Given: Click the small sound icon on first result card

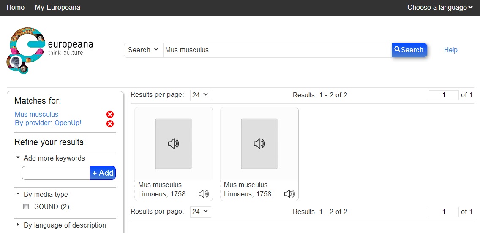Looking at the screenshot, I should 204,194.
